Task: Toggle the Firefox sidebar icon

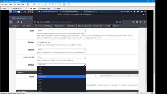Action: [x=137, y=22]
